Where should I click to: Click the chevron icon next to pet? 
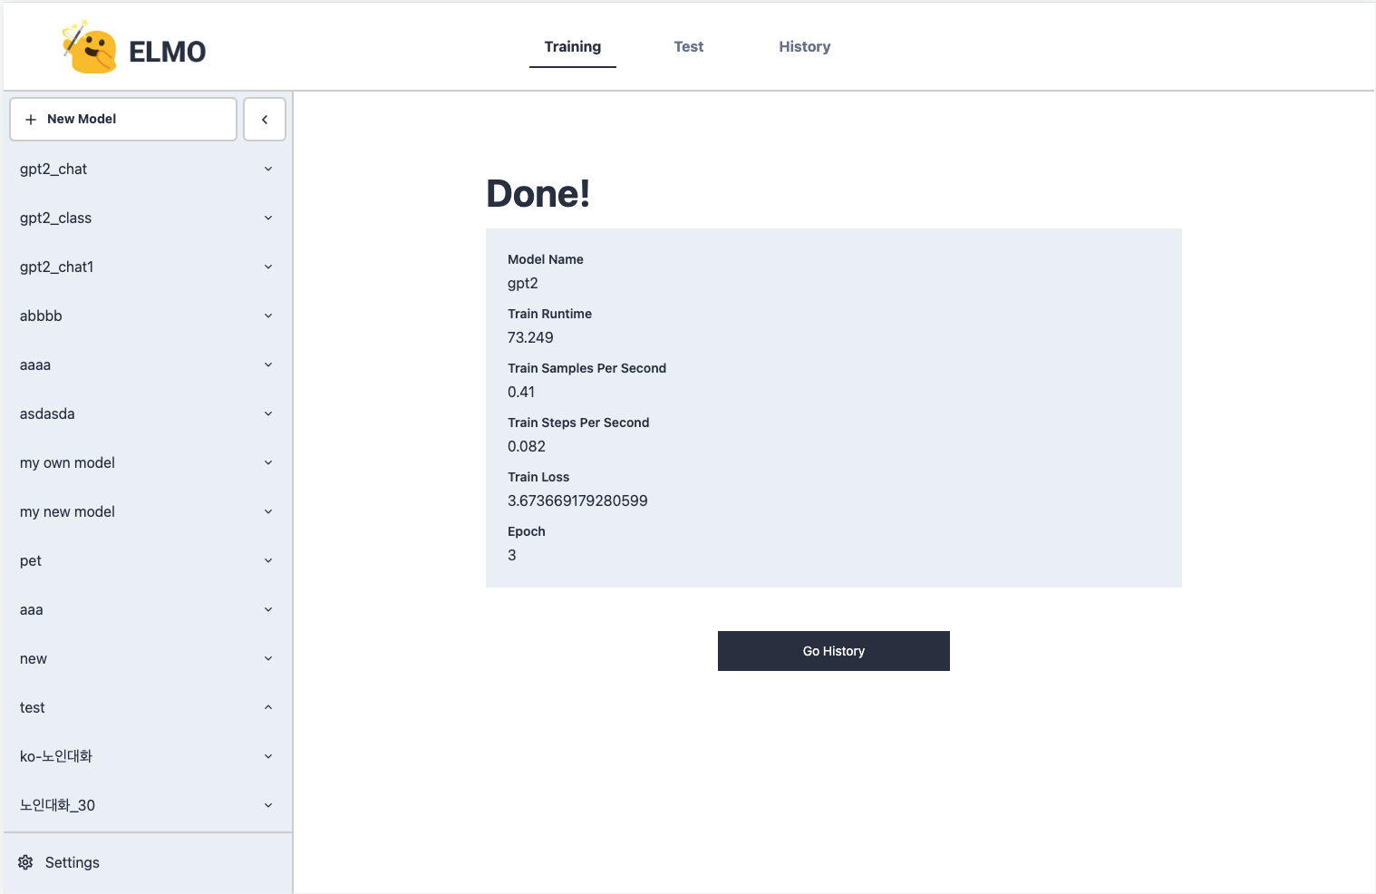pyautogui.click(x=267, y=560)
